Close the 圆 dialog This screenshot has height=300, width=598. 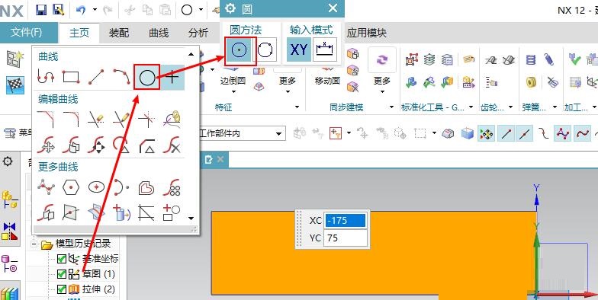(333, 8)
